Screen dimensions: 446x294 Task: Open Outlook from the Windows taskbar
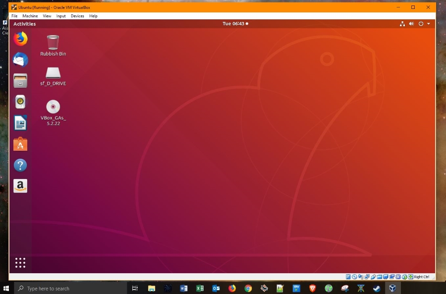point(216,289)
